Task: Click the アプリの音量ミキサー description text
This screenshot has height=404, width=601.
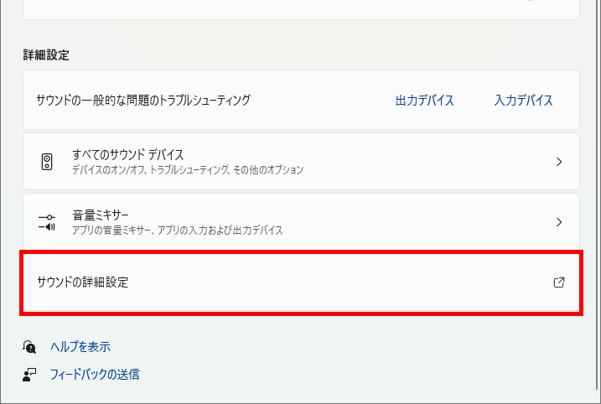Action: [178, 230]
